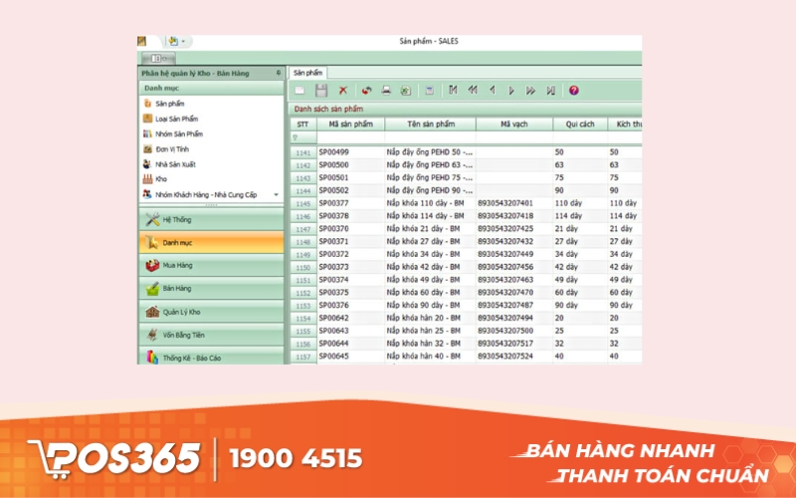796x498 pixels.
Task: Sort by Qui cách column header
Action: click(580, 124)
